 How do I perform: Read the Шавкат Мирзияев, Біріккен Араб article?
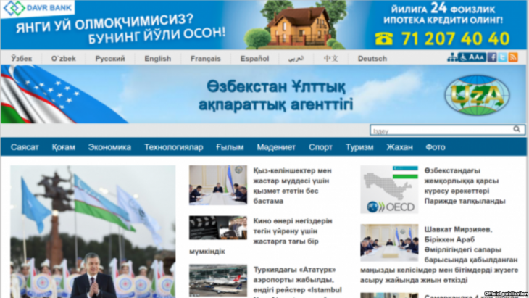pos(439,254)
